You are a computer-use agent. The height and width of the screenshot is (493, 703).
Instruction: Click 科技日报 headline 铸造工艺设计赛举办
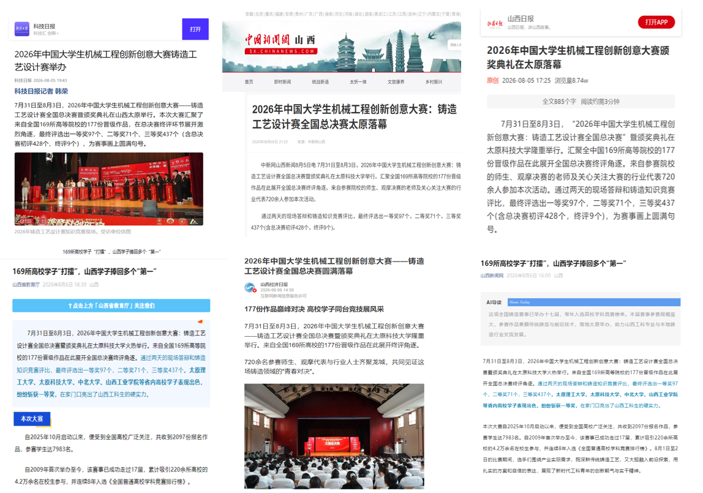point(105,61)
